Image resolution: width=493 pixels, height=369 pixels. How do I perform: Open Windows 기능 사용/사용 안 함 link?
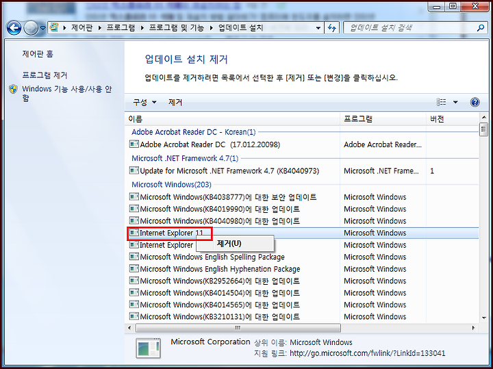coord(66,93)
